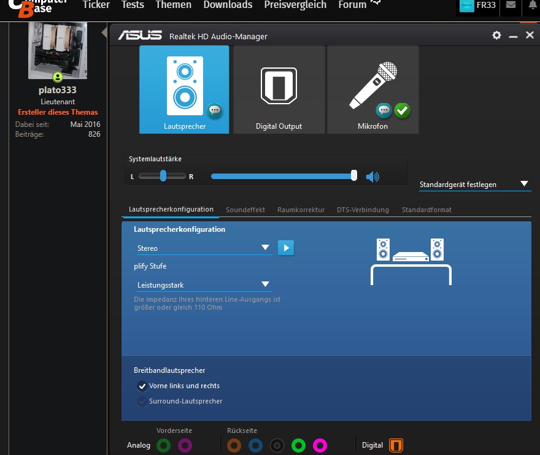Click the front green analog jack

(164, 445)
